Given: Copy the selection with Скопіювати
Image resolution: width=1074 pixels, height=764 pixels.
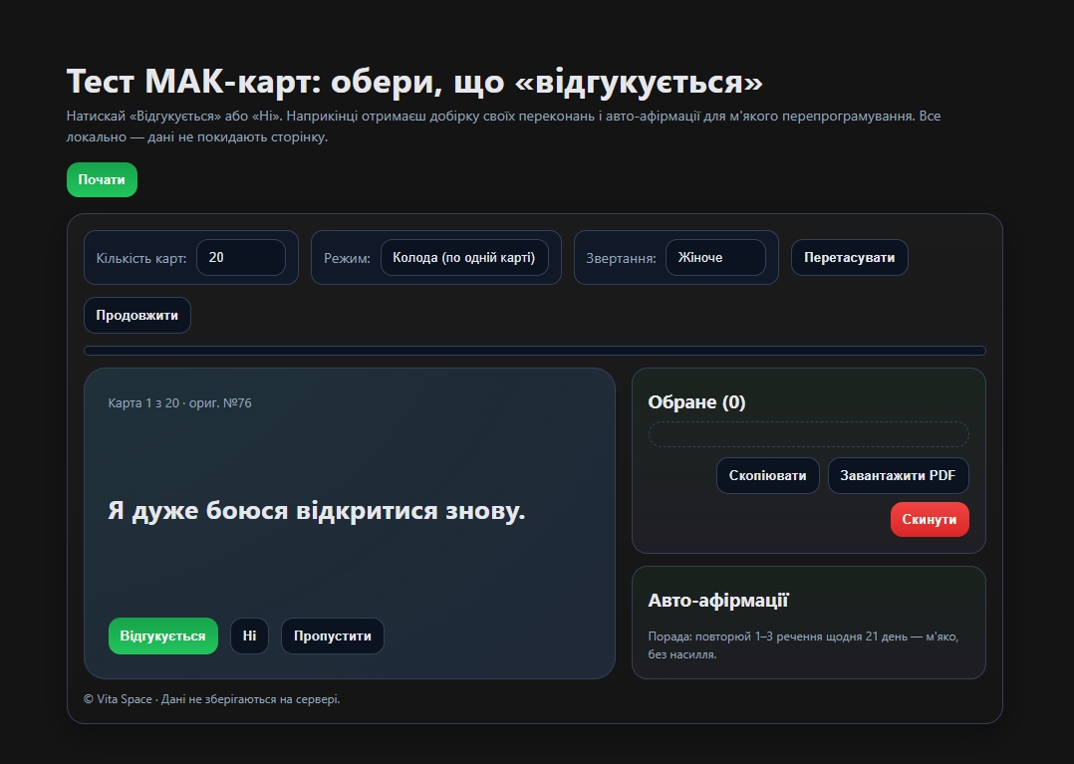Looking at the screenshot, I should coord(767,476).
